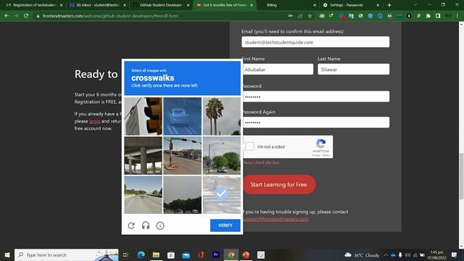This screenshot has height=261, width=464.
Task: Open the Chrome three-dot menu
Action: 457,16
